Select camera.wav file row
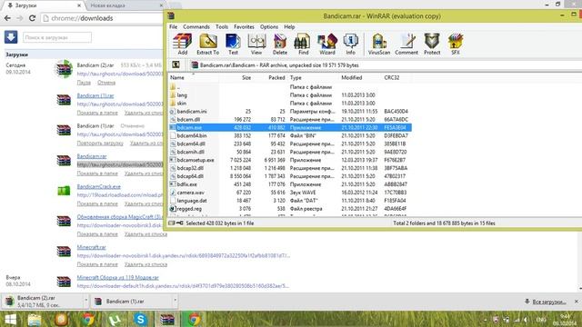 (x=290, y=193)
